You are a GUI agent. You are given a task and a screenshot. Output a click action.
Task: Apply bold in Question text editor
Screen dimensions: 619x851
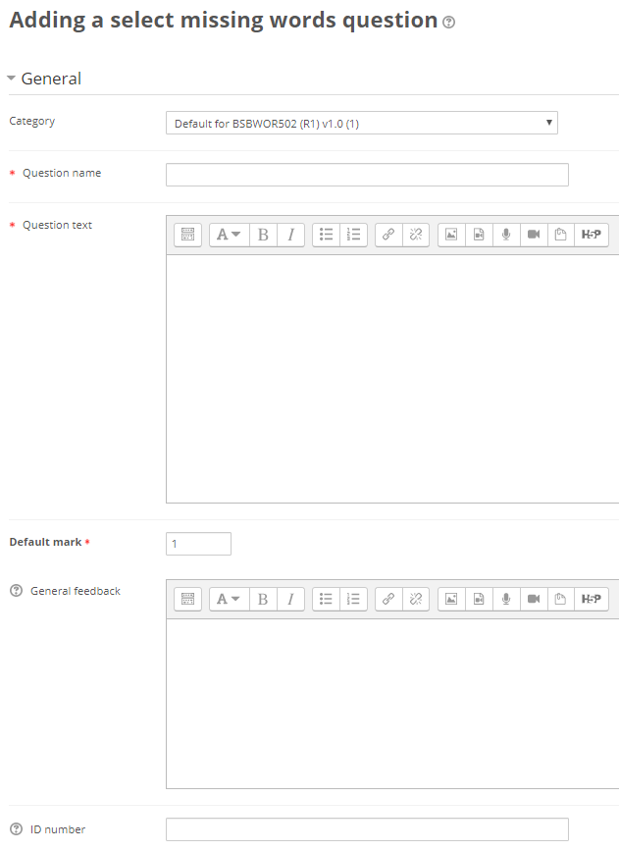(263, 235)
